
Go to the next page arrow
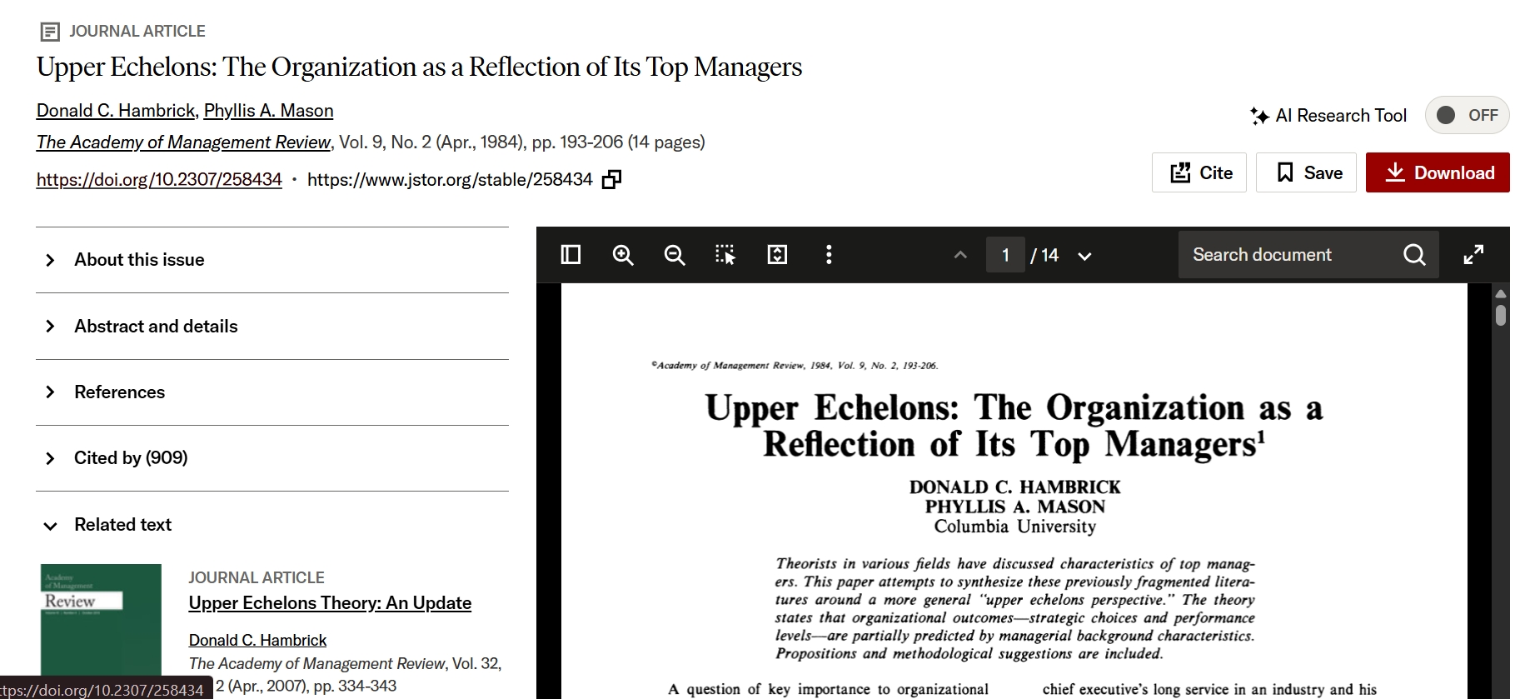tap(1084, 256)
